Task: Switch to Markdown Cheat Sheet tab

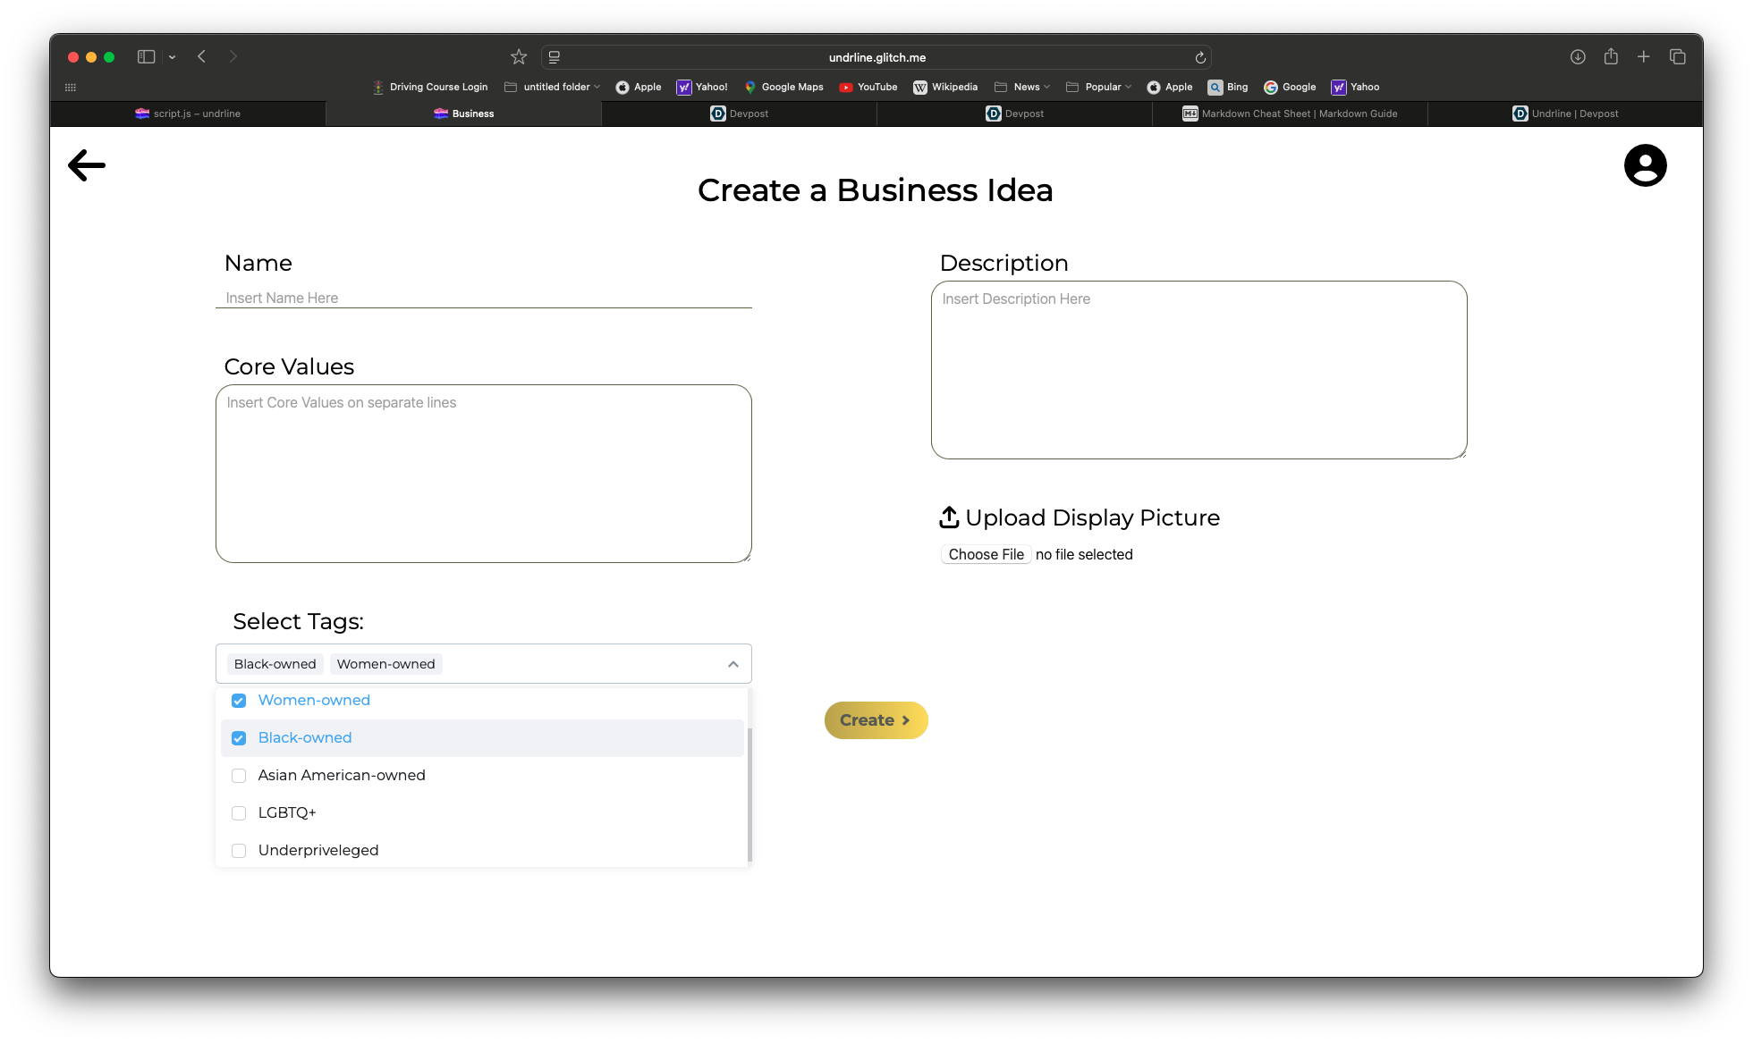Action: 1290,114
